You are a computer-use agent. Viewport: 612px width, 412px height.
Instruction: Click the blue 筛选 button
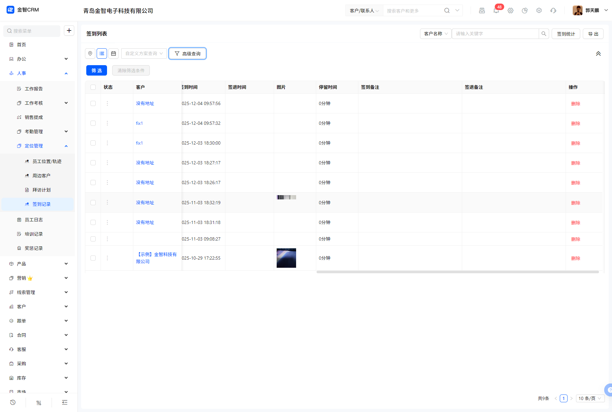[97, 70]
